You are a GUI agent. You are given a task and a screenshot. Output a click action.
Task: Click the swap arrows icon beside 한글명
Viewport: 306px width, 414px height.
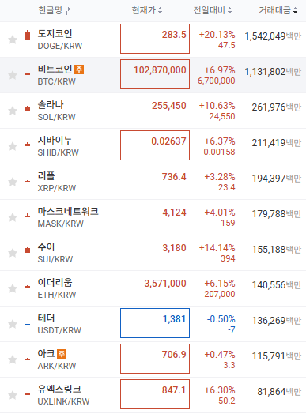pos(68,11)
